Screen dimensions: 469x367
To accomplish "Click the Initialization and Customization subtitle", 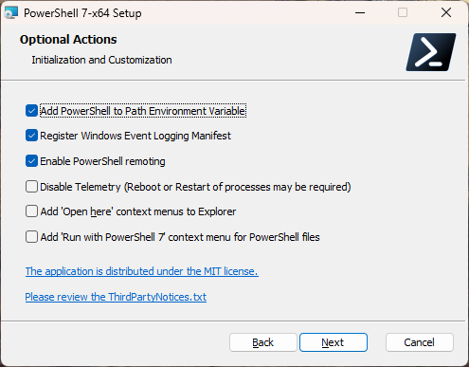I will click(101, 60).
